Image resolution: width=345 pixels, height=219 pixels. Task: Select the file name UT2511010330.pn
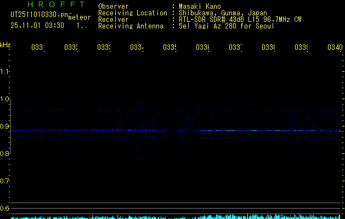point(39,14)
